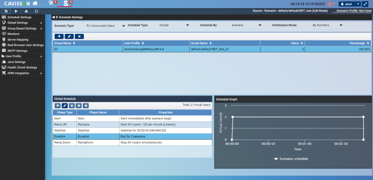Open the amol user account menu

tap(349, 4)
